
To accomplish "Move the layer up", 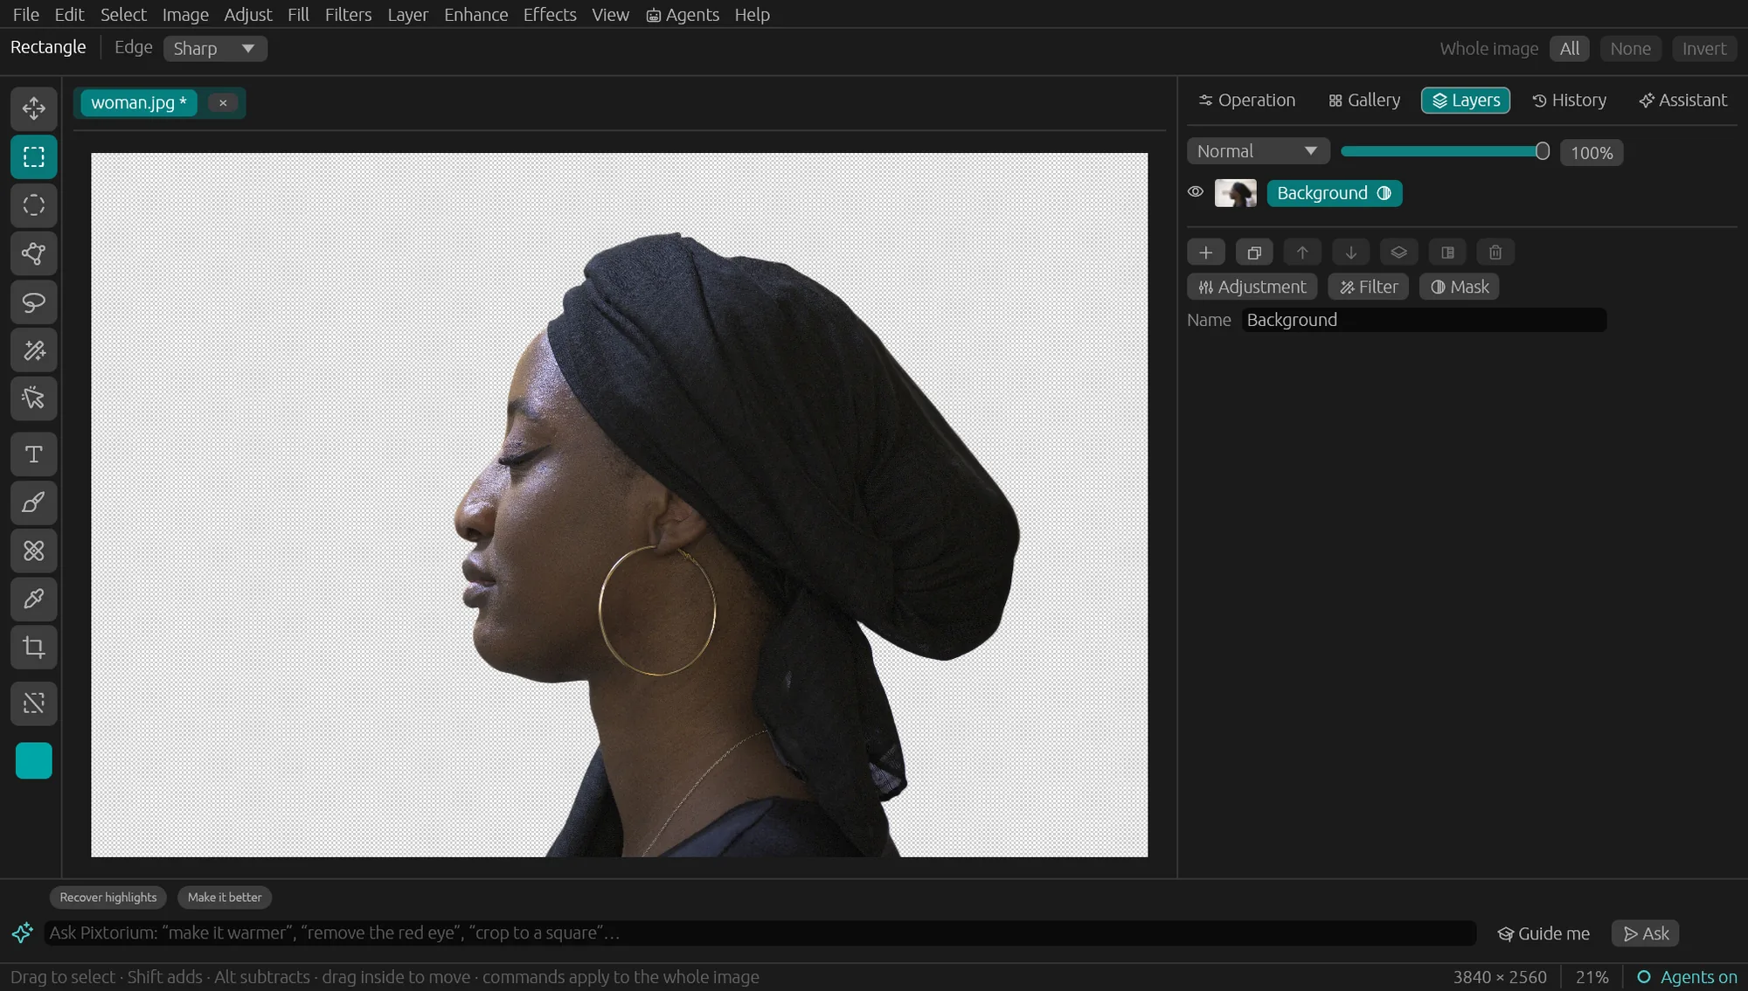I will [1302, 253].
